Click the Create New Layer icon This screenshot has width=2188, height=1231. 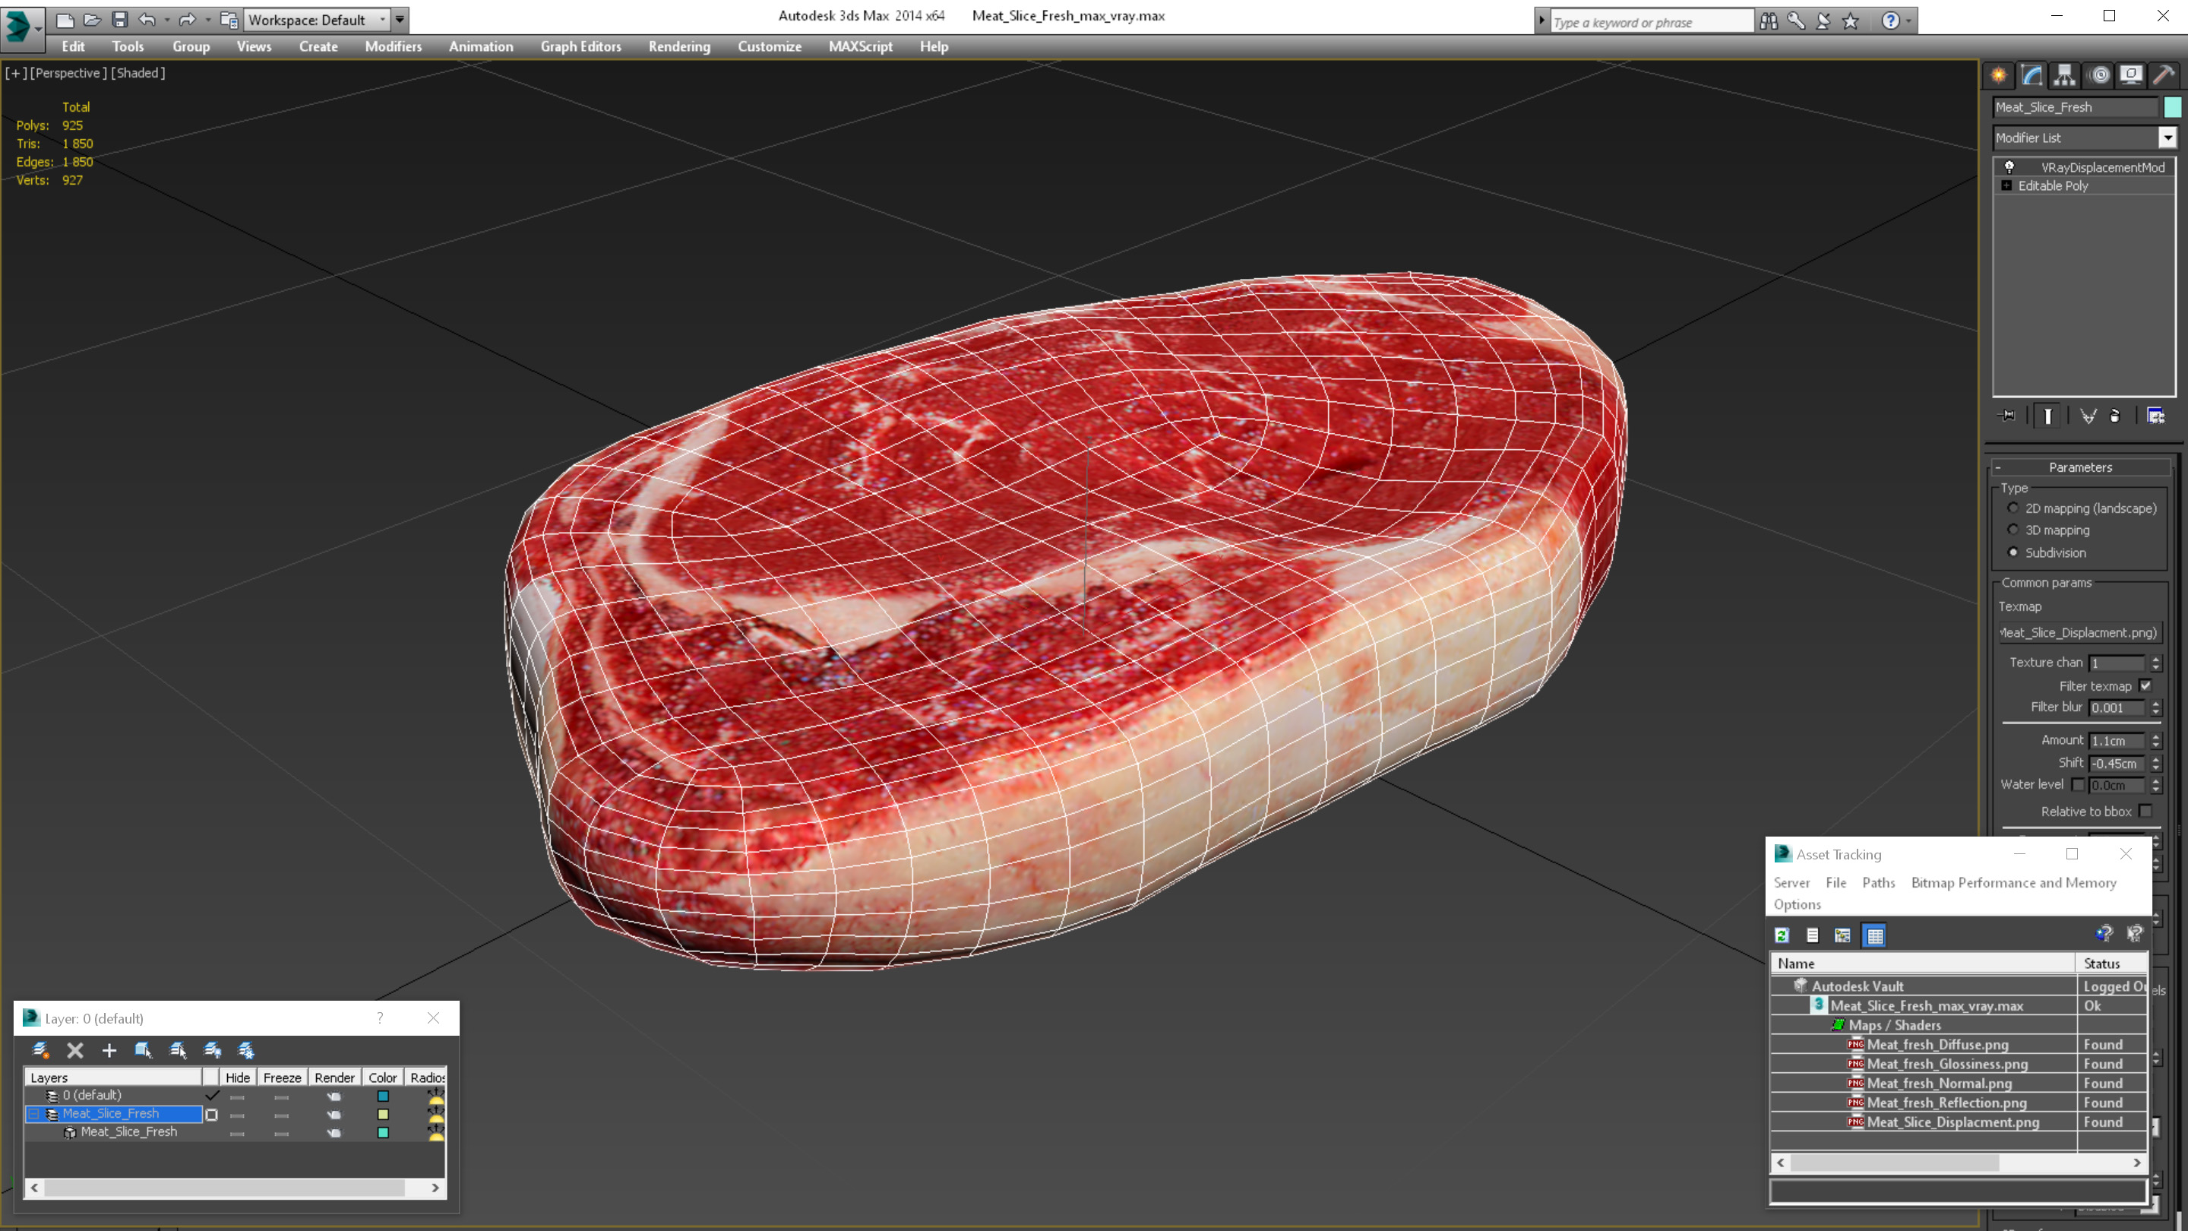tap(40, 1050)
